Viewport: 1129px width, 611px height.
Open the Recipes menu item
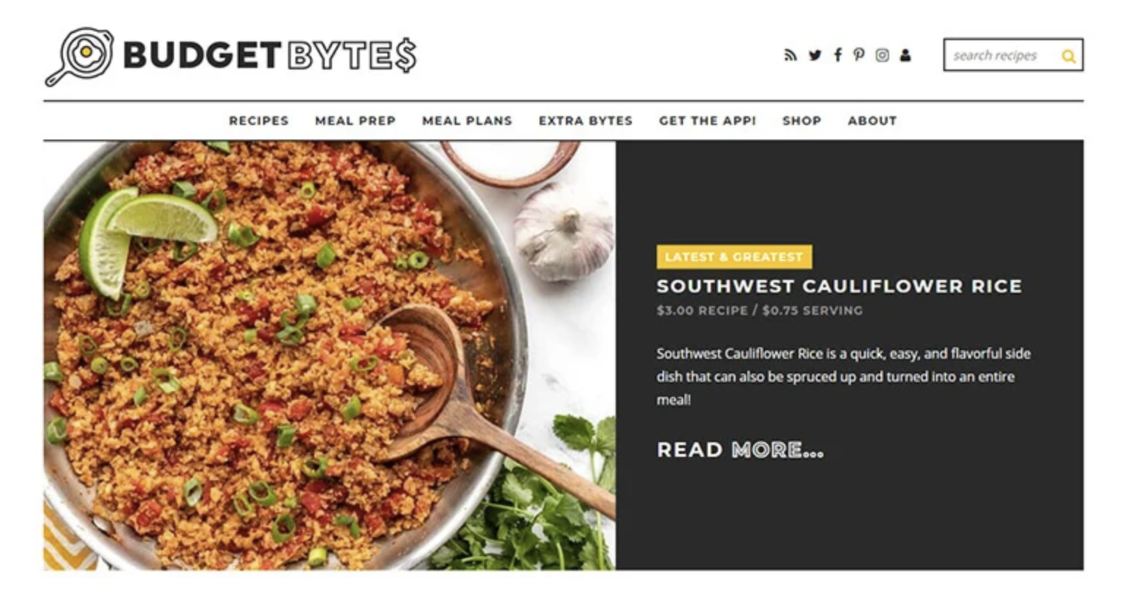pyautogui.click(x=259, y=121)
